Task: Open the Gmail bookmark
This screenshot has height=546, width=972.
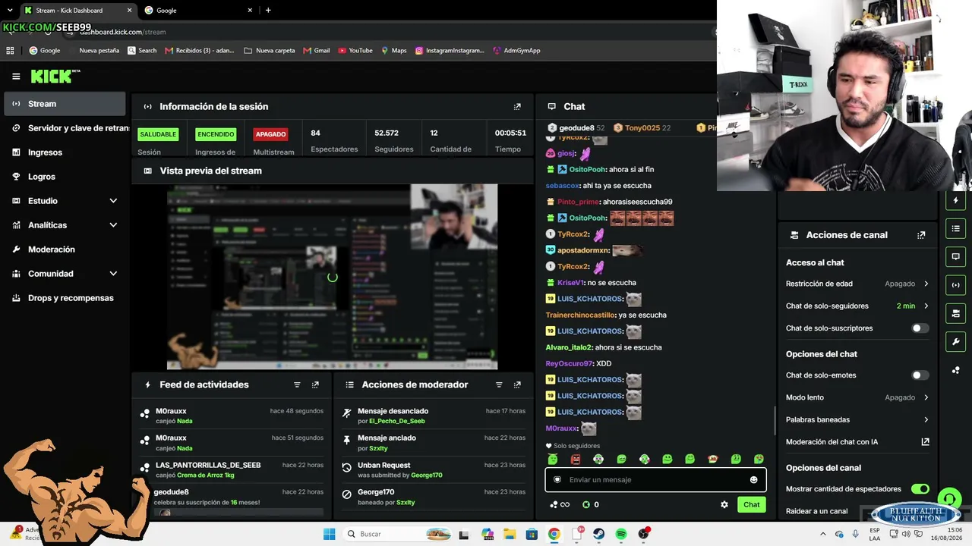Action: click(x=317, y=51)
